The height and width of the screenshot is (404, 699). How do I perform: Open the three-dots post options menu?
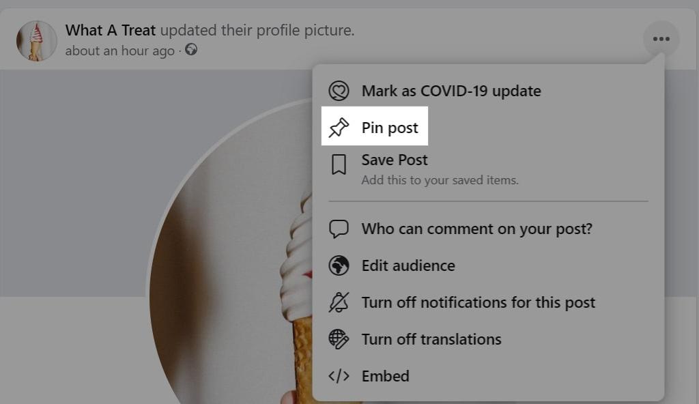tap(661, 39)
